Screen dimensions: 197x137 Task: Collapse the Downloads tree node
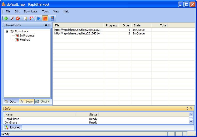tap(7, 31)
